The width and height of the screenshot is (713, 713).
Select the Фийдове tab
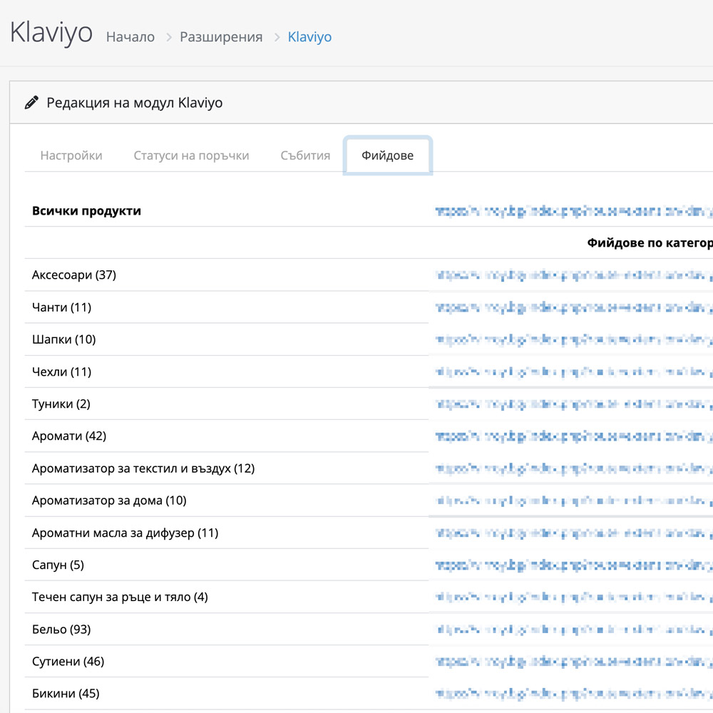pyautogui.click(x=387, y=155)
